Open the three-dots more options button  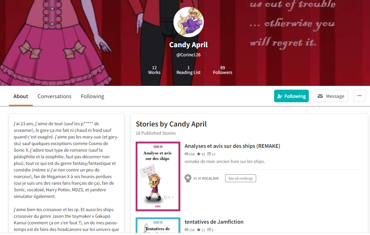click(359, 96)
